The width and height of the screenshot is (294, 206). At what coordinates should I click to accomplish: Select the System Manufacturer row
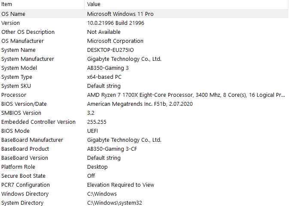tap(28, 59)
